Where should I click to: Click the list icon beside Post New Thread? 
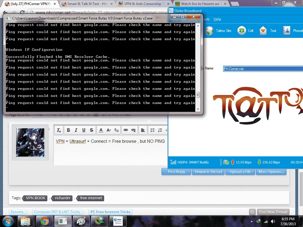[x=252, y=212]
